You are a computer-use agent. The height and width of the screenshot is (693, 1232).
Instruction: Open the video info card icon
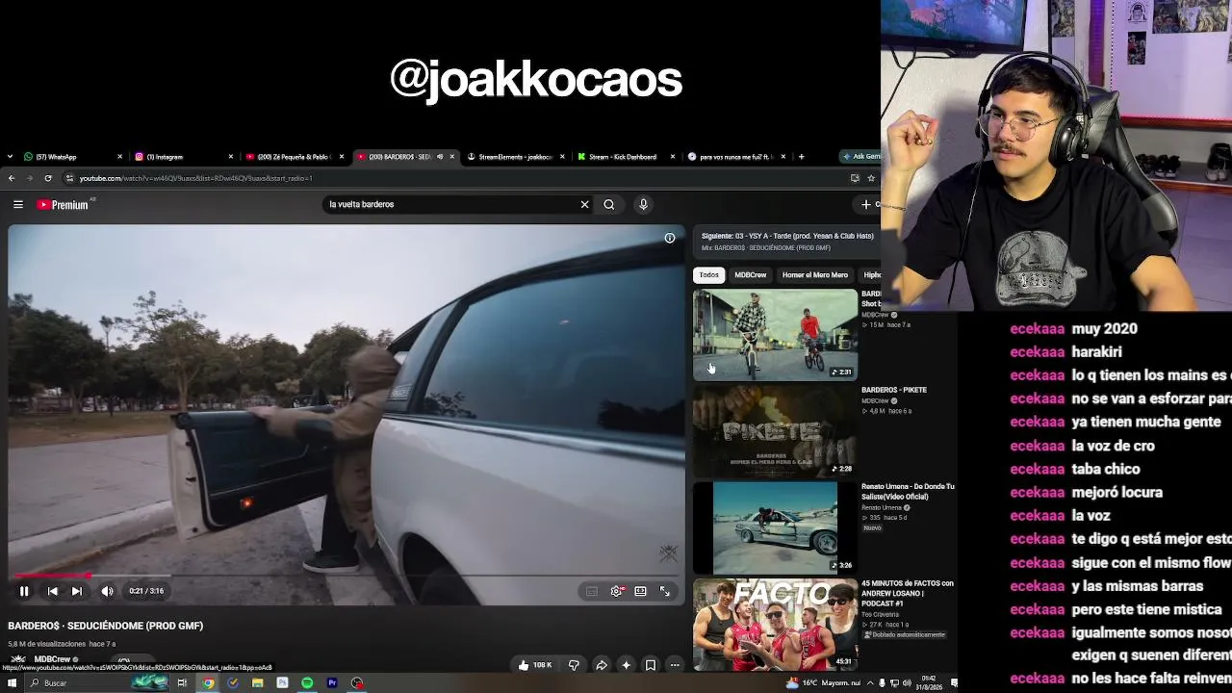point(670,238)
